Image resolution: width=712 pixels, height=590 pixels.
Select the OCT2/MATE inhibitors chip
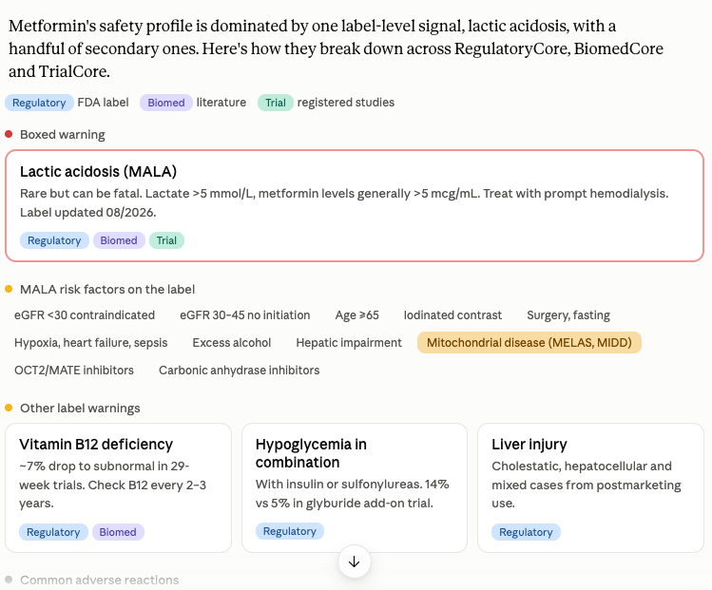[74, 371]
